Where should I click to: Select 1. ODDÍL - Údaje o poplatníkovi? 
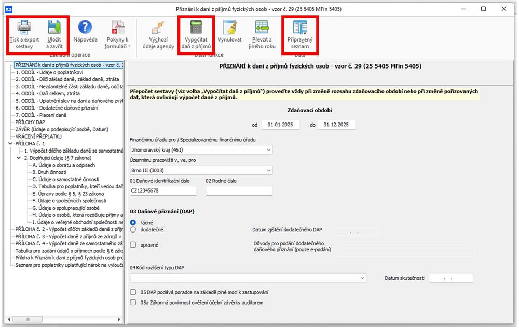tap(46, 72)
